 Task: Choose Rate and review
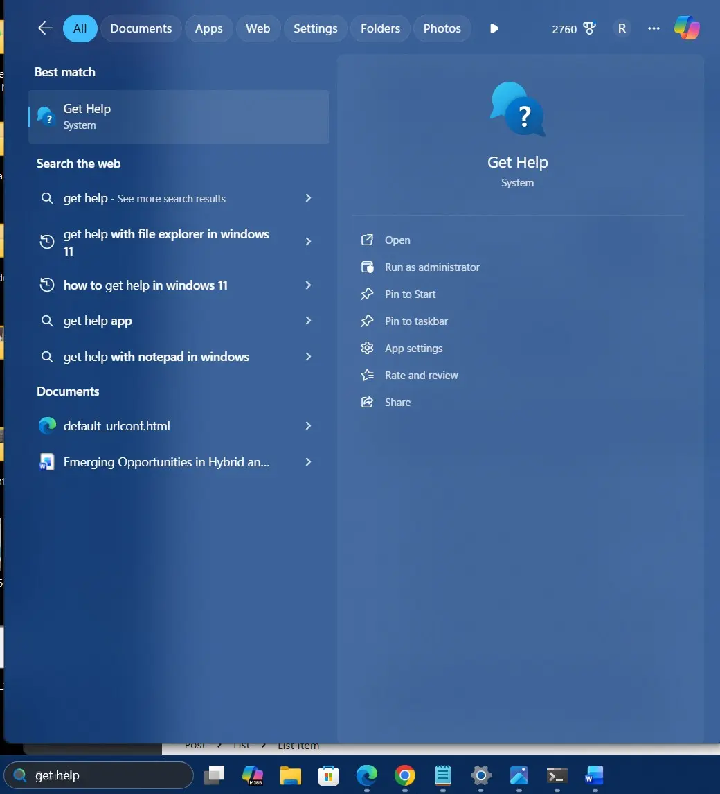[421, 376]
